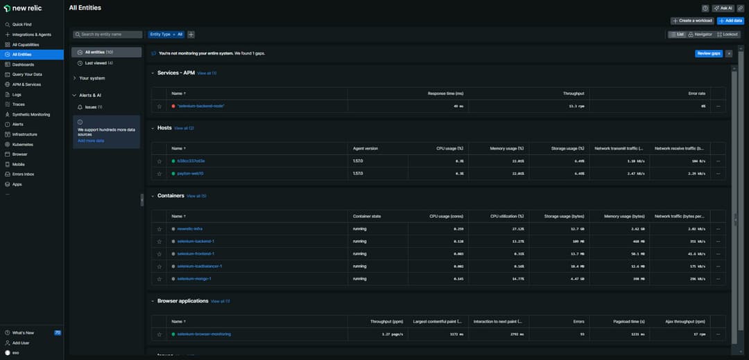Collapse the Containers section
Viewport: 749px width, 360px height.
click(153, 196)
